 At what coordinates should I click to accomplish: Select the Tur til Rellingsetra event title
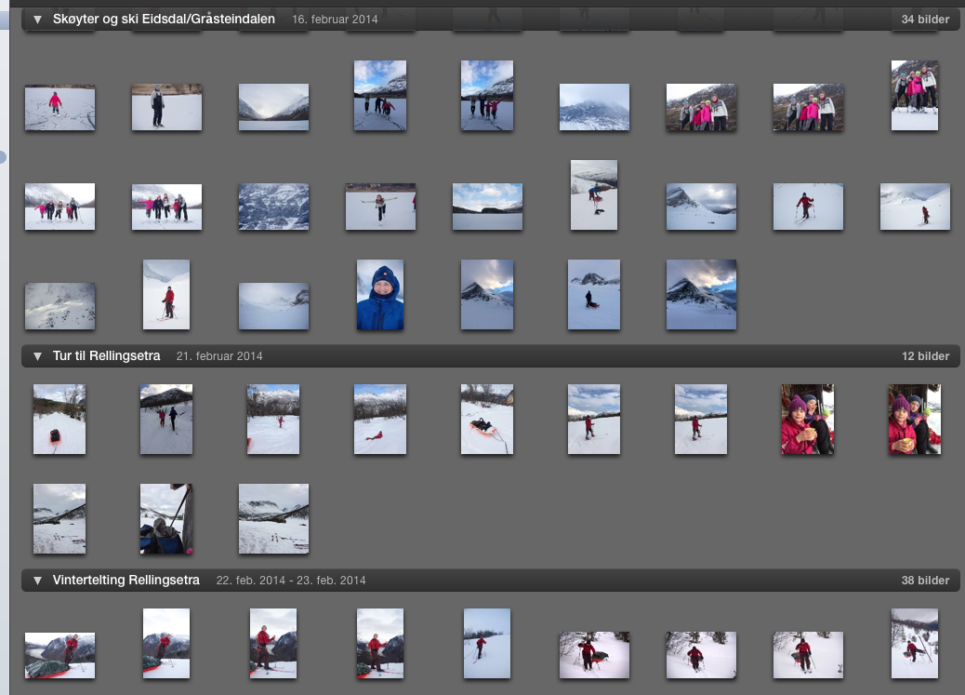tap(107, 356)
